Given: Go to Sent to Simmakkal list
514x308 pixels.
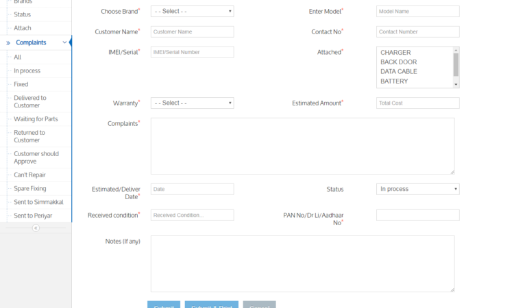Looking at the screenshot, I should click(38, 202).
